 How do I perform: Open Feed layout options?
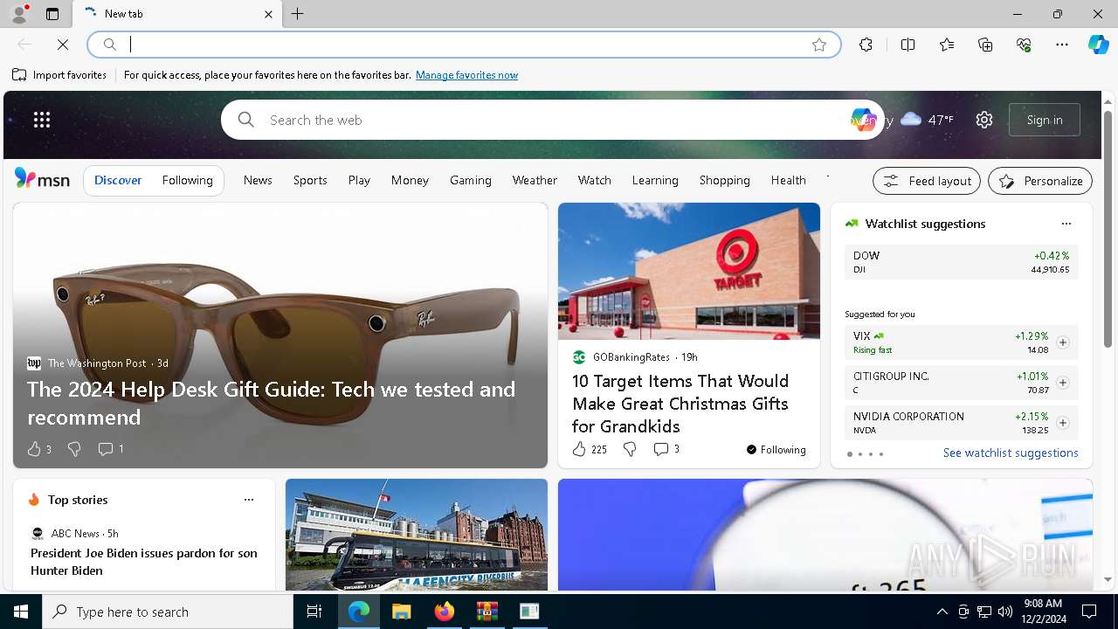point(927,181)
